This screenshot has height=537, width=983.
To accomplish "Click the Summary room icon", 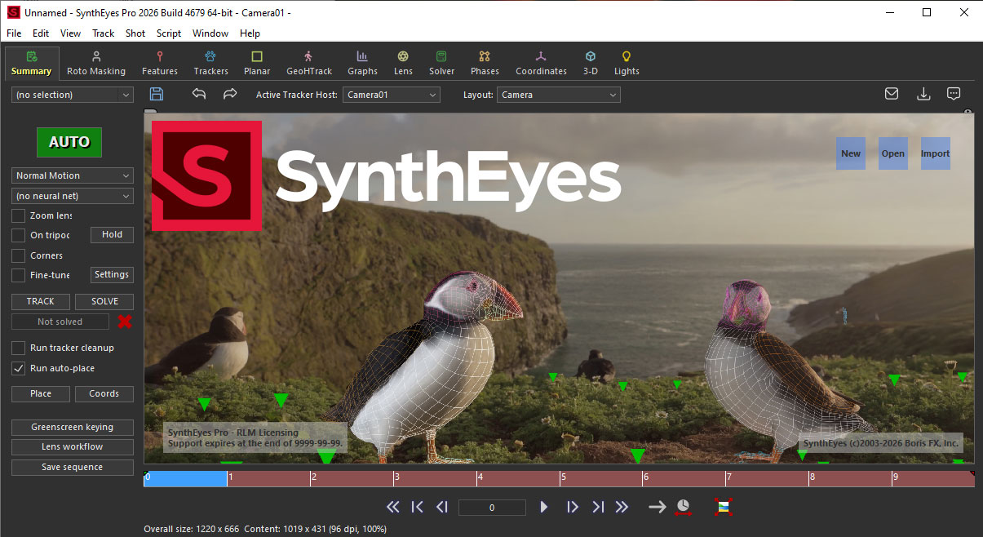I will click(x=32, y=56).
